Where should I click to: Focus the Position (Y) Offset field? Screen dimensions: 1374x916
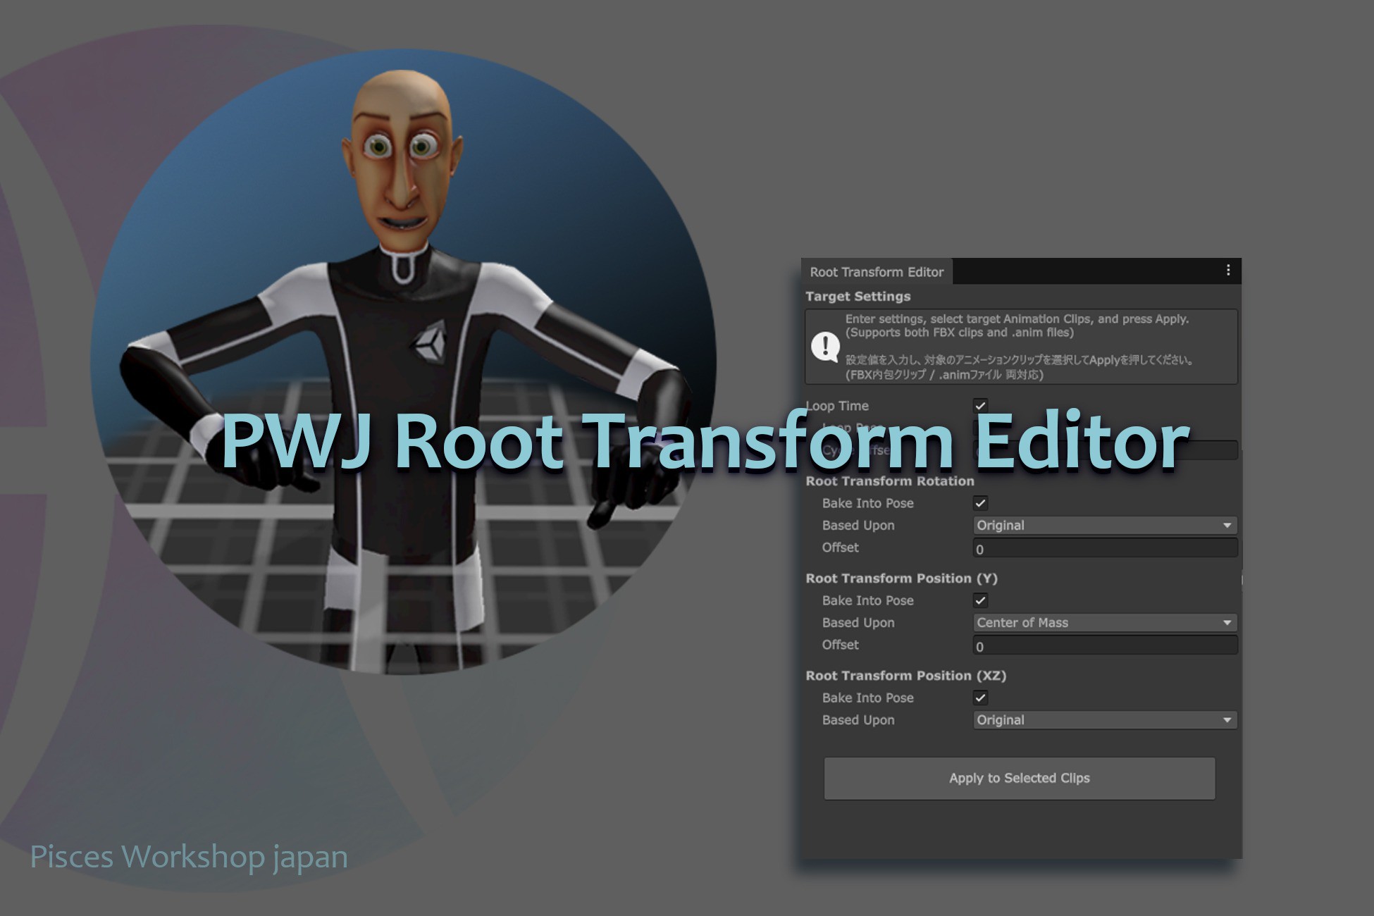[x=1104, y=646]
